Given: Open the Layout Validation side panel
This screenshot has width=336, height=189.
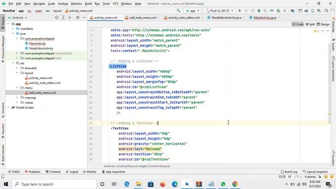Looking at the screenshot, I should point(333,69).
